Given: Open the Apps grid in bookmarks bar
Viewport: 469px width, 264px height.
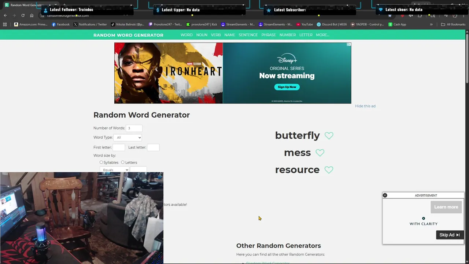Looking at the screenshot, I should pos(5,25).
